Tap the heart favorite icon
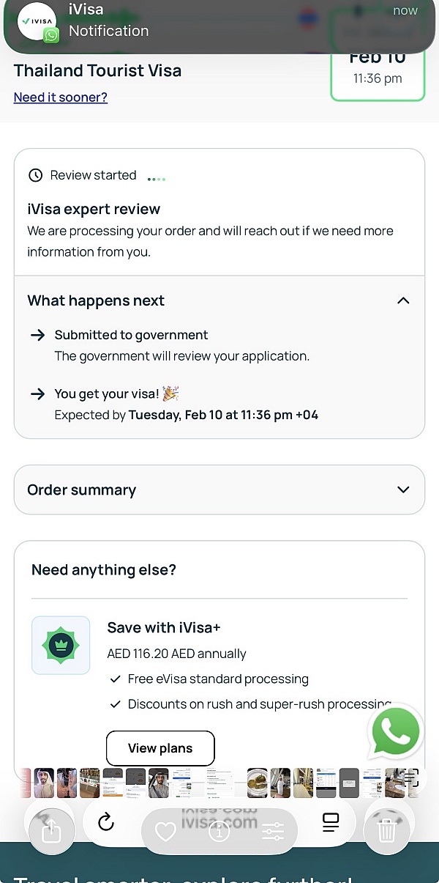 click(166, 831)
